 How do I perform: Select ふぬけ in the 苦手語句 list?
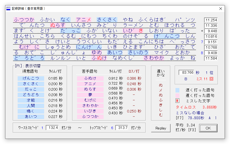[90, 78]
